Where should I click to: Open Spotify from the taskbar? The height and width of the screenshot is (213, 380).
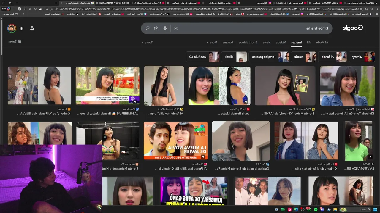(x=316, y=209)
